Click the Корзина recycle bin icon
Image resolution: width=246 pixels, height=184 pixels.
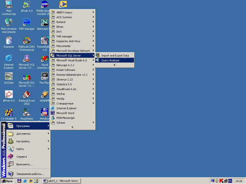pyautogui.click(x=9, y=40)
